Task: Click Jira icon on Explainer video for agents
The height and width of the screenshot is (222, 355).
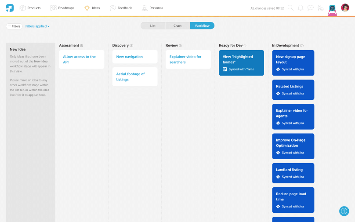Action: [x=278, y=123]
